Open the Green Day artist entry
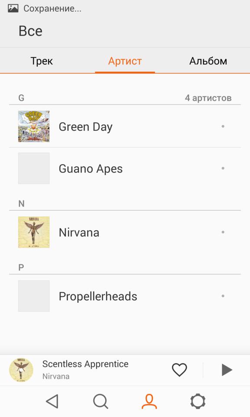250x417 pixels. pyautogui.click(x=125, y=126)
